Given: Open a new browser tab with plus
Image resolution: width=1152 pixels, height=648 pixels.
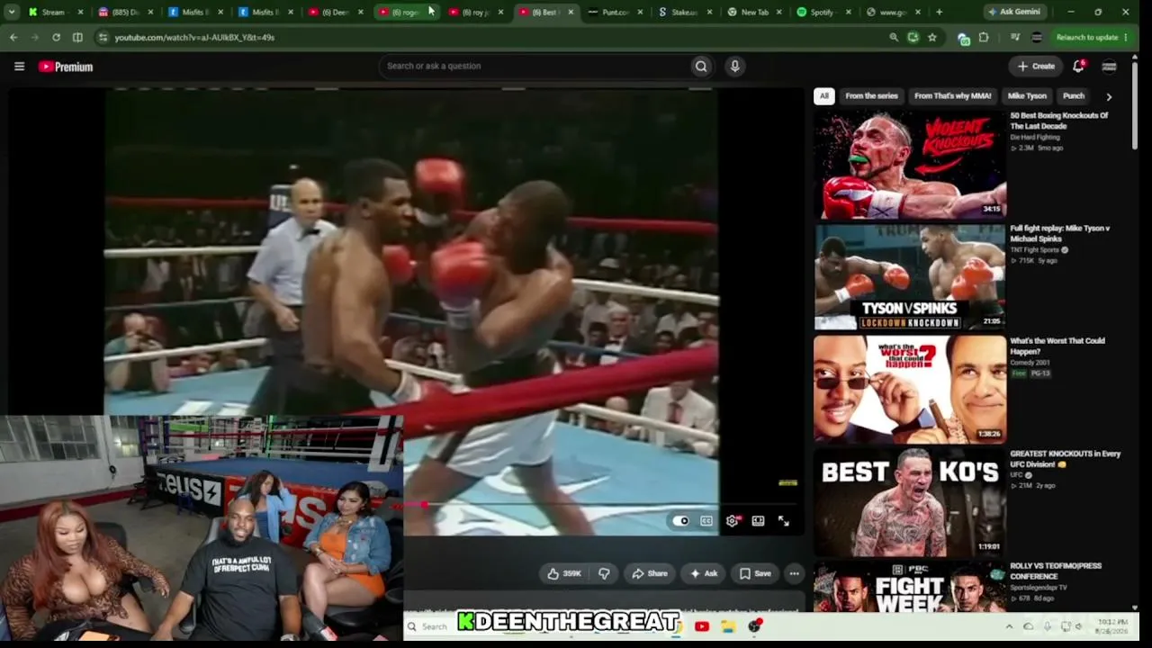Looking at the screenshot, I should click(939, 12).
